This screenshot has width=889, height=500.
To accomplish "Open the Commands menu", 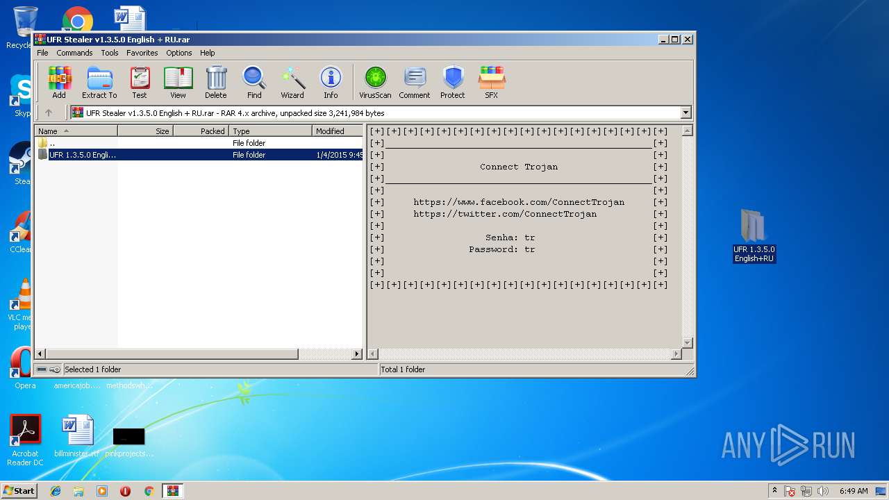I will coord(74,53).
